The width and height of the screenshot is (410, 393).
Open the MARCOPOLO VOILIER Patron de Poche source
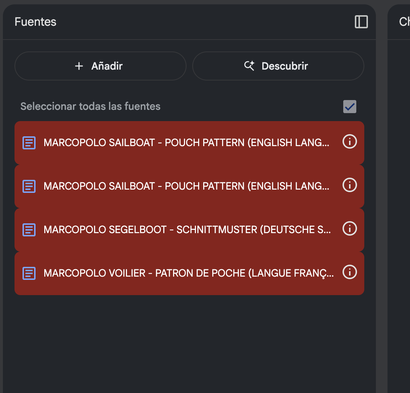click(189, 273)
